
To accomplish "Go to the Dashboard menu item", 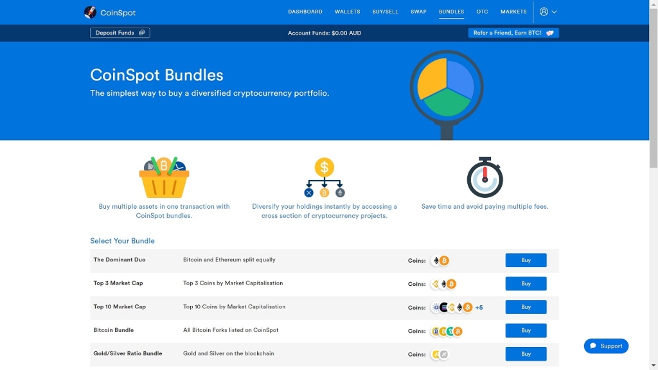I will coord(305,12).
